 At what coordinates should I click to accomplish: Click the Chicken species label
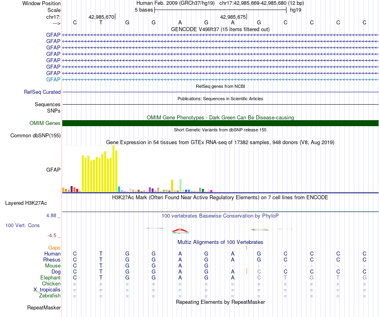tap(51, 283)
